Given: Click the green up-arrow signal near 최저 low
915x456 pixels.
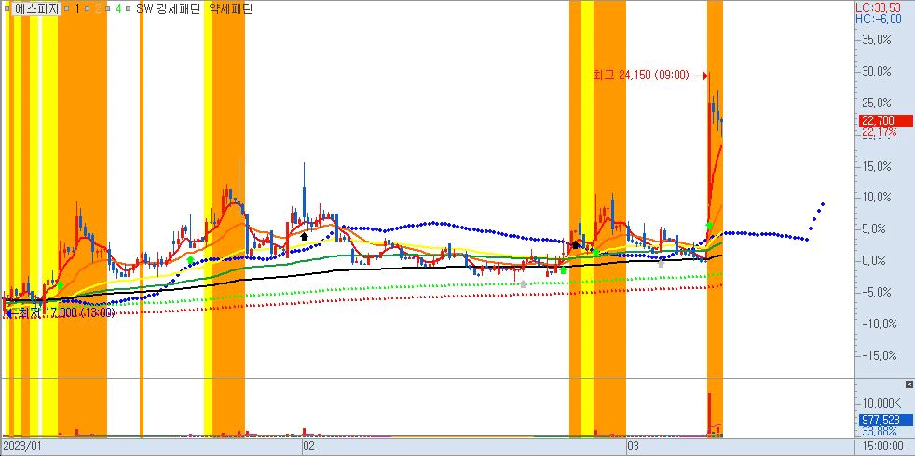Looking at the screenshot, I should 60,285.
